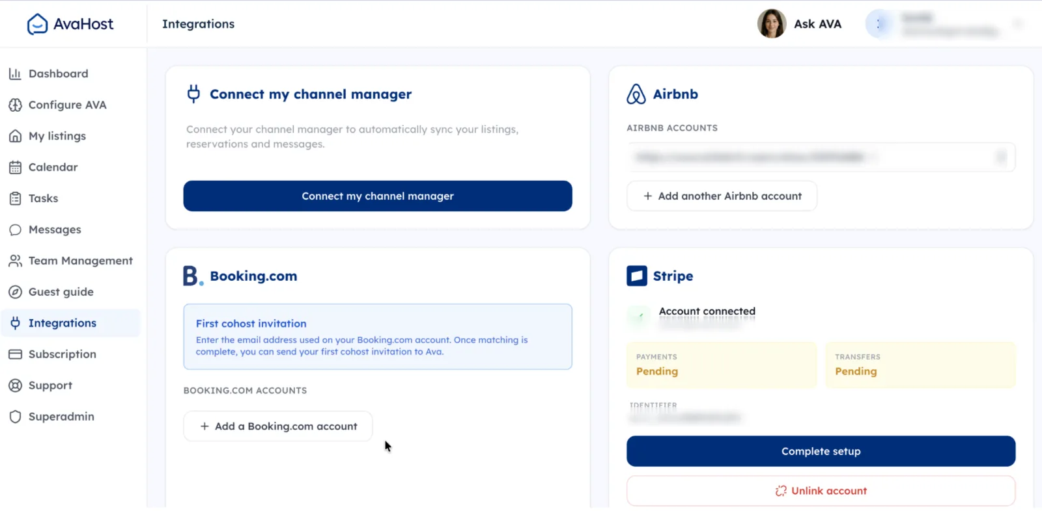Click Complete setup for Stripe

[821, 451]
